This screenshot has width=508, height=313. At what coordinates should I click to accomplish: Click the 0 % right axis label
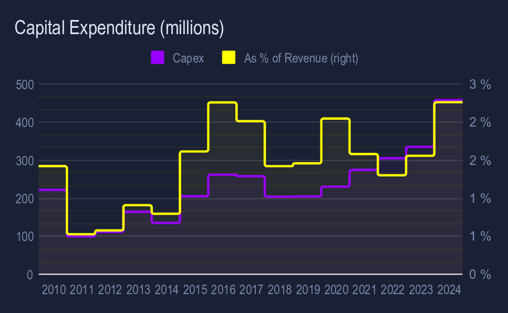pyautogui.click(x=480, y=275)
